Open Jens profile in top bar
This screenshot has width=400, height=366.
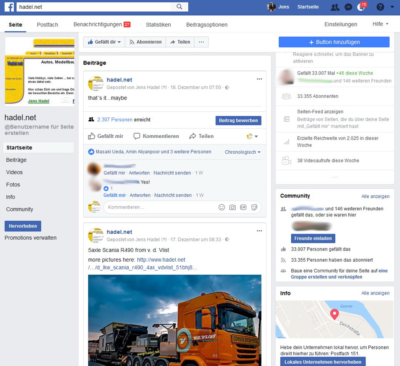point(278,7)
